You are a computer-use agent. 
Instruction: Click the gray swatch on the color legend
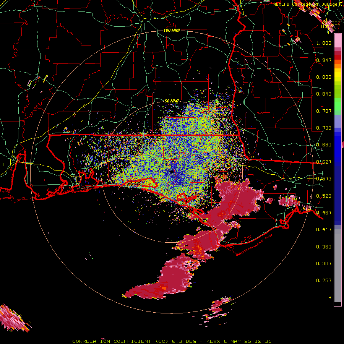coord(338,266)
